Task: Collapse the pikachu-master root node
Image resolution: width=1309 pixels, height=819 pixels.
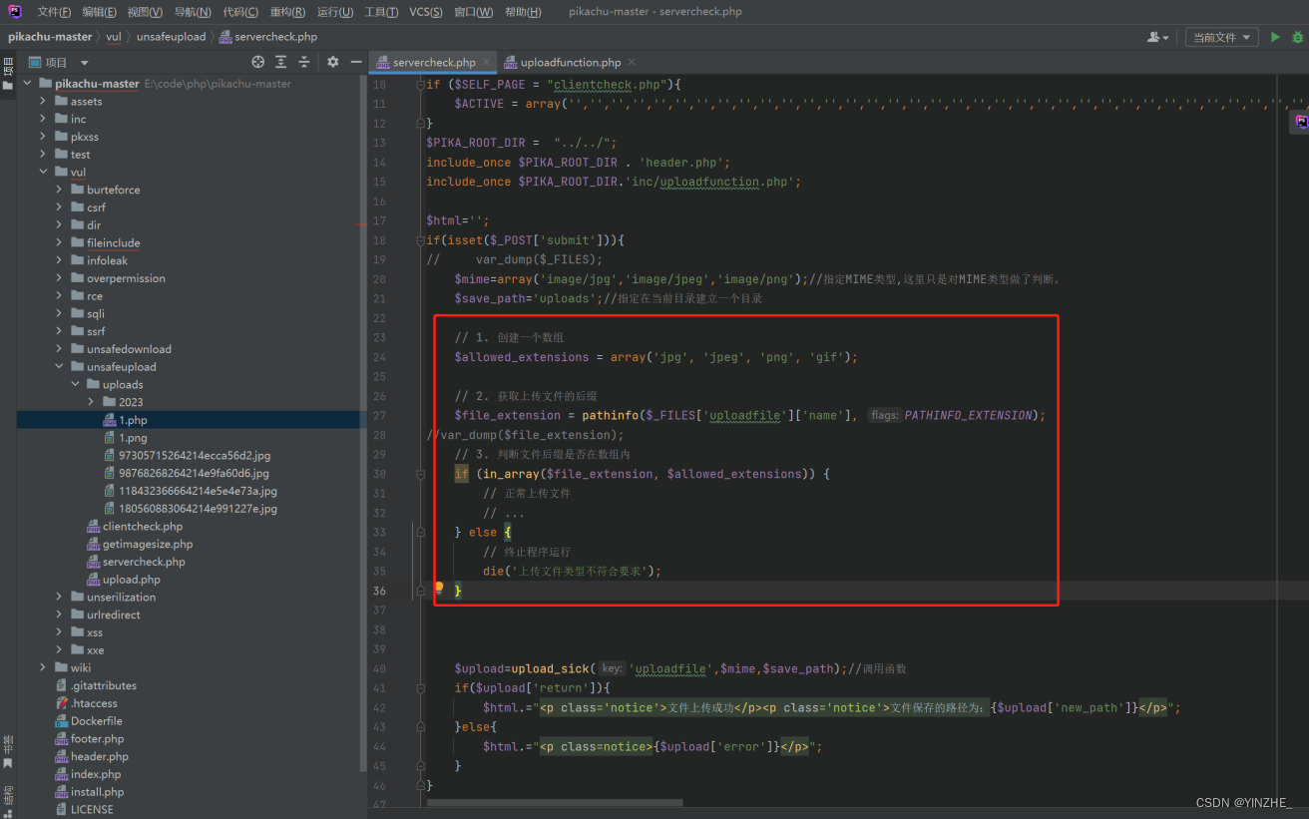Action: tap(27, 84)
